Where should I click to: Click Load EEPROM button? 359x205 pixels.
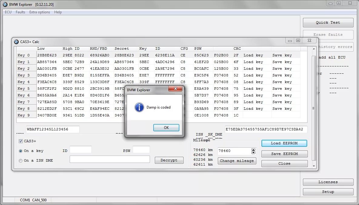(284, 143)
